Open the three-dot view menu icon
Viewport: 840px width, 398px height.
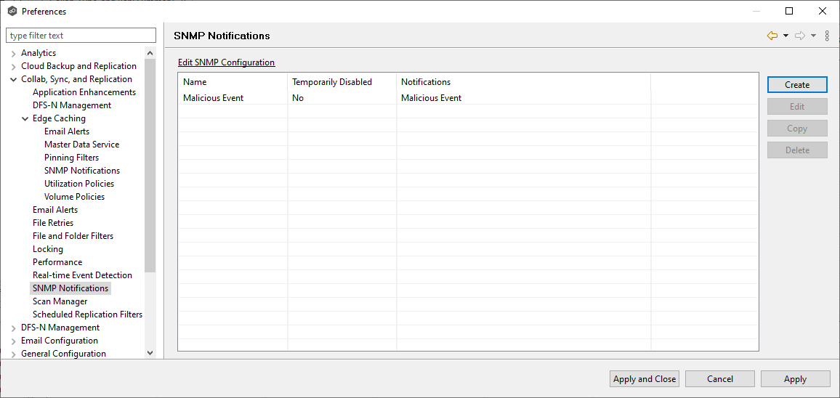tap(827, 36)
